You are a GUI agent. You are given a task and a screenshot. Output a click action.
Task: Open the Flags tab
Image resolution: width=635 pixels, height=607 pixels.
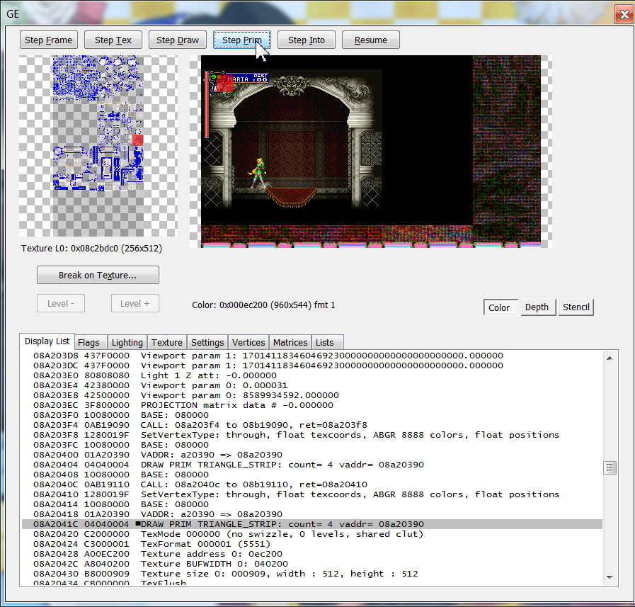pos(88,343)
